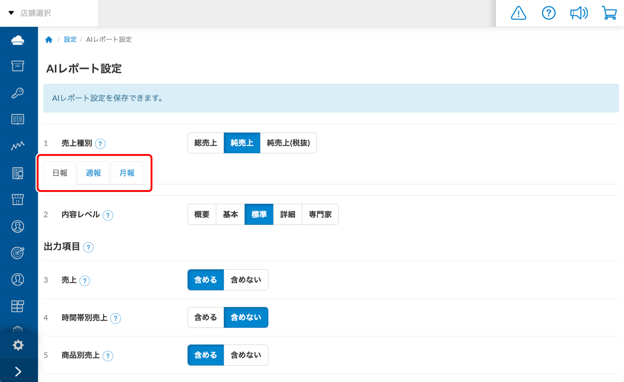Switch to the 週報 tab
Viewport: 624px width, 382px height.
93,173
